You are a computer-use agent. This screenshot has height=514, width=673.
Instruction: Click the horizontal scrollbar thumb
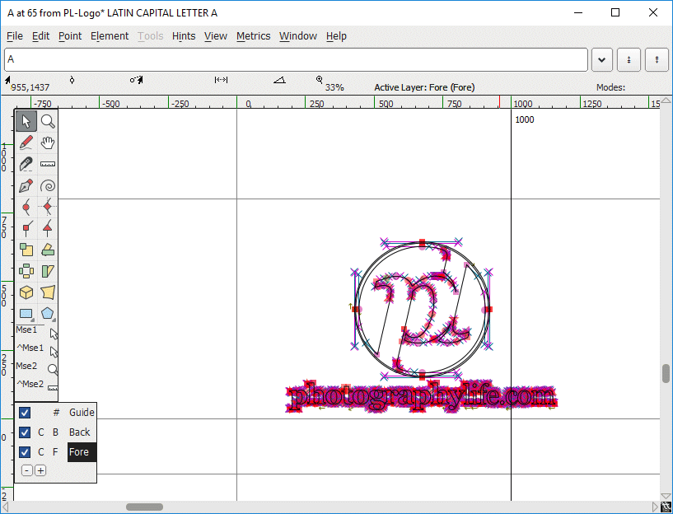pyautogui.click(x=144, y=507)
